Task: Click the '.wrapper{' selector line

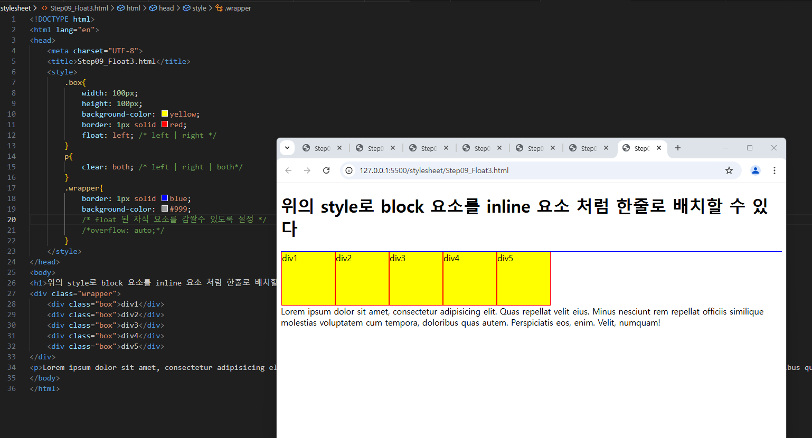Action: click(x=84, y=188)
